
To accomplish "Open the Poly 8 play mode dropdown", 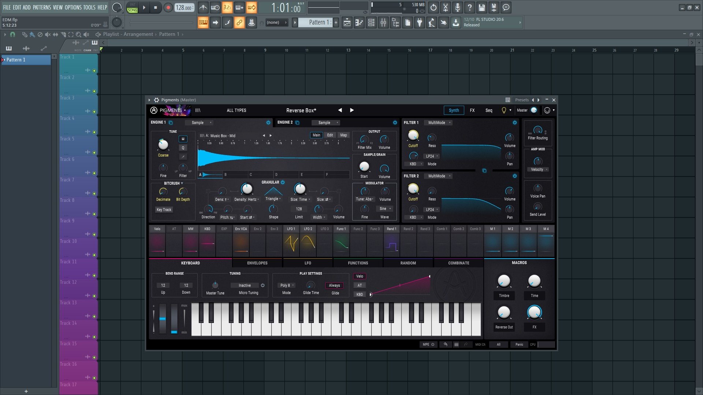I will 287,285.
